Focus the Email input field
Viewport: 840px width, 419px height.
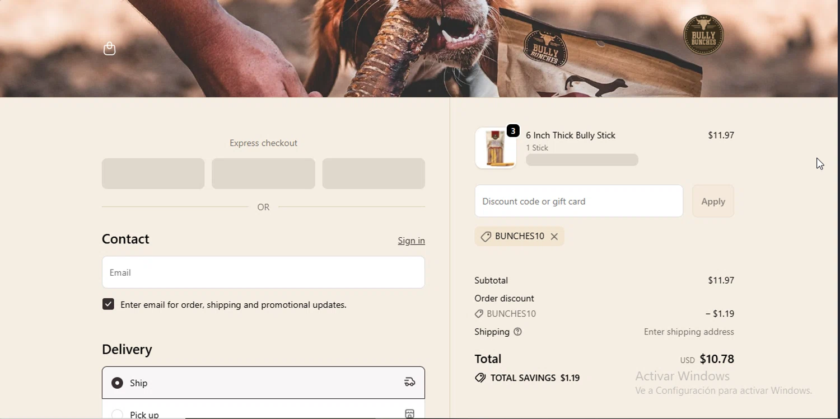pos(263,272)
